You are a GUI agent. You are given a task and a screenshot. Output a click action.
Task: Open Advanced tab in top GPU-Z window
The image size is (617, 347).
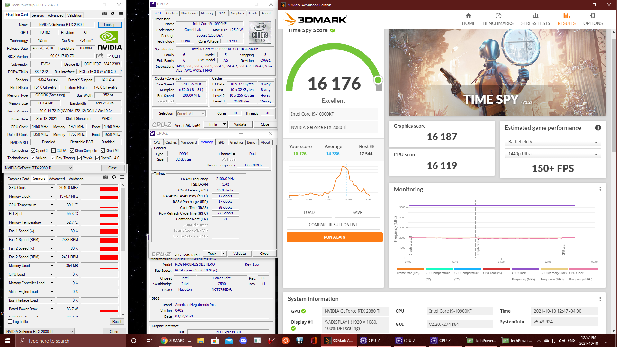pyautogui.click(x=56, y=15)
